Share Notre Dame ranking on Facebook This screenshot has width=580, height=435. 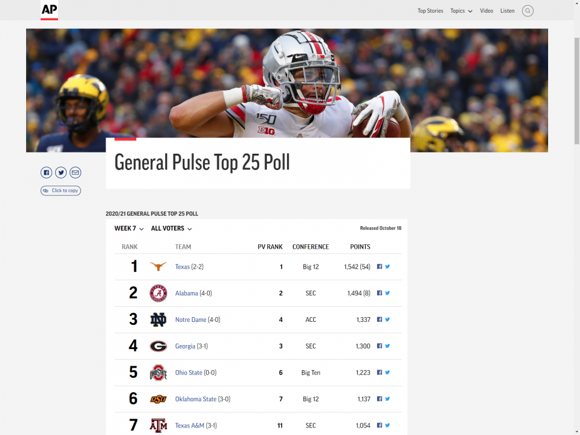(x=380, y=320)
